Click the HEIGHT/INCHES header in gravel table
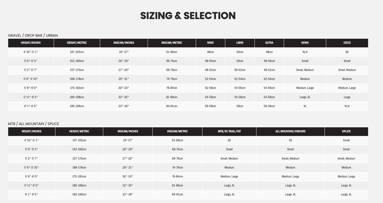 point(31,43)
